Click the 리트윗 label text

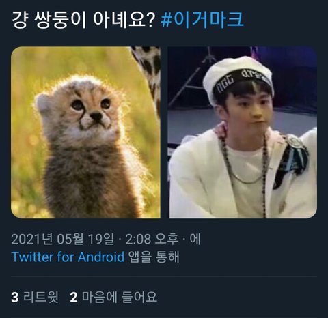point(41,297)
